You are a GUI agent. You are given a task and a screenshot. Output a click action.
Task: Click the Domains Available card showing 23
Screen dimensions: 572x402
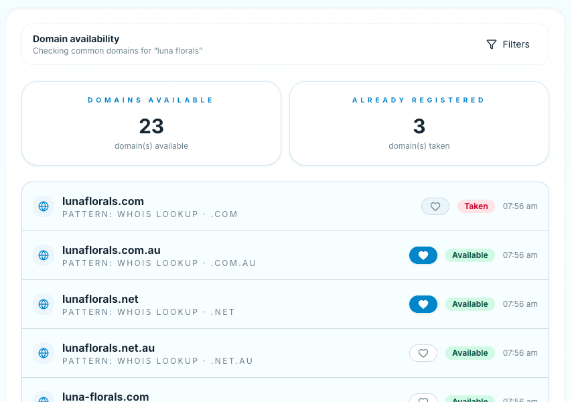[x=151, y=123]
